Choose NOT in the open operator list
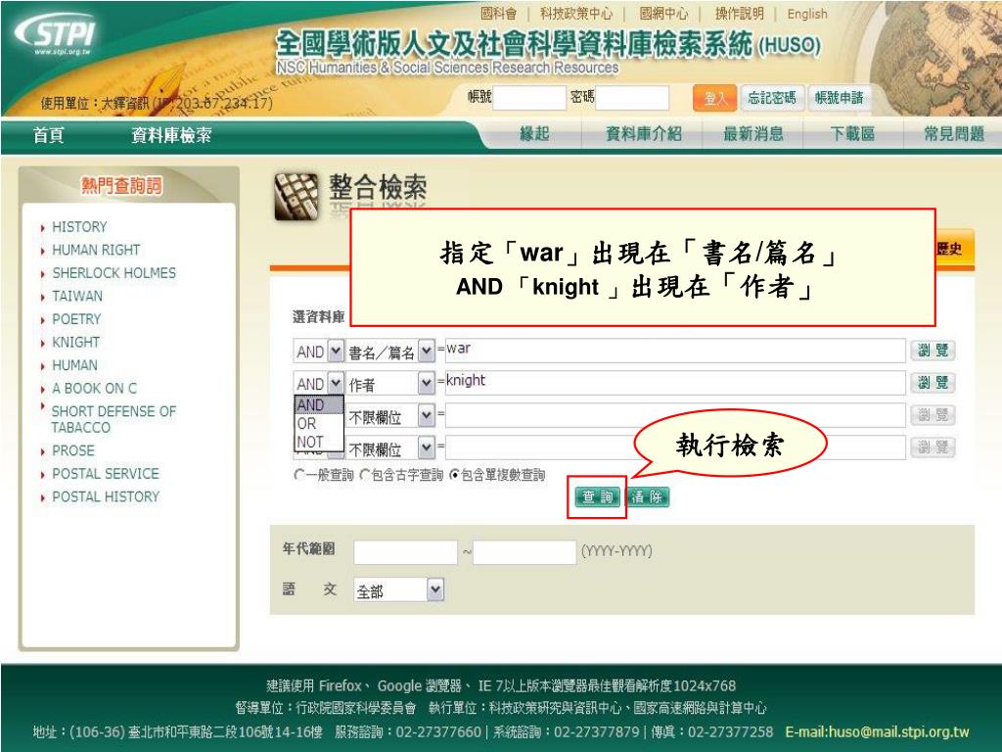Image resolution: width=1002 pixels, height=752 pixels. click(319, 442)
